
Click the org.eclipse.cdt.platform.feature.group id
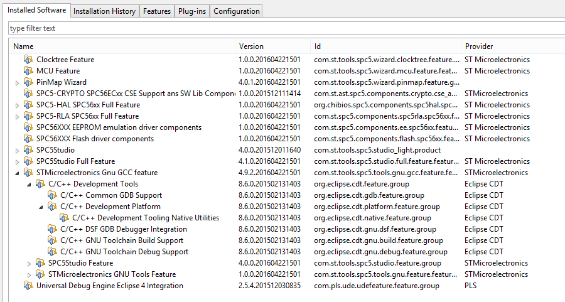377,207
